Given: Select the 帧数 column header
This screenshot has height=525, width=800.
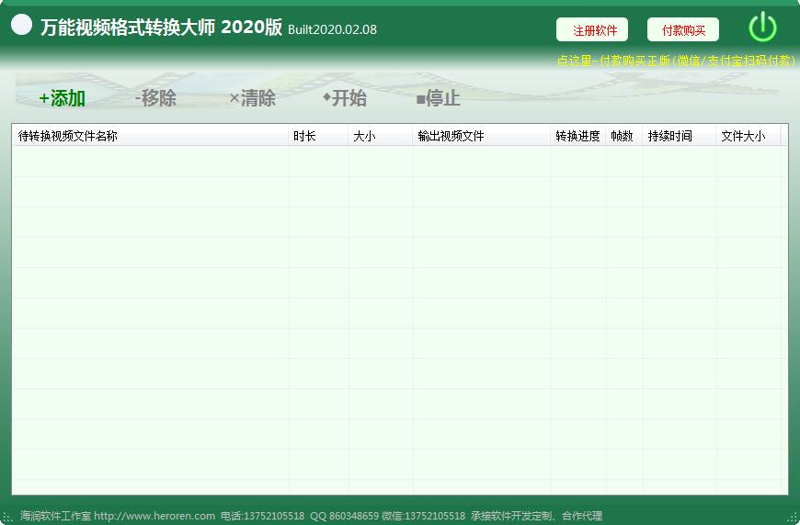Looking at the screenshot, I should [623, 136].
